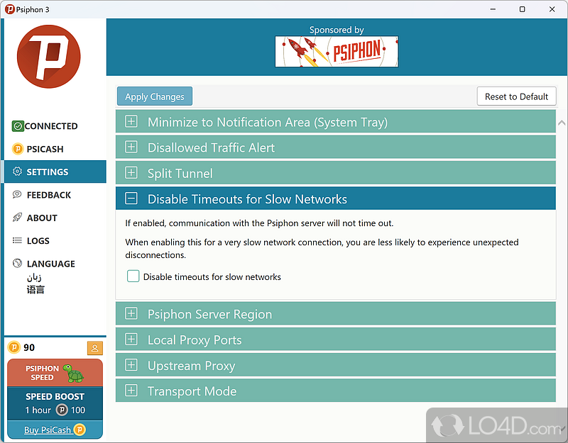Screen dimensions: 568x443
Task: Click the Logs list icon
Action: 18,241
